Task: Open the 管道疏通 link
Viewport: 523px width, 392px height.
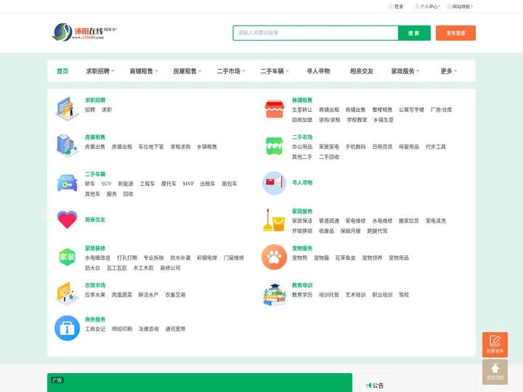Action: pyautogui.click(x=329, y=221)
